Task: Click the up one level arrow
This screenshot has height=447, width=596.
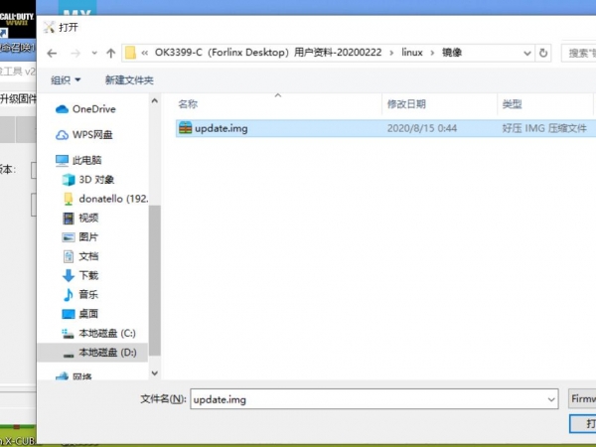Action: pyautogui.click(x=109, y=53)
